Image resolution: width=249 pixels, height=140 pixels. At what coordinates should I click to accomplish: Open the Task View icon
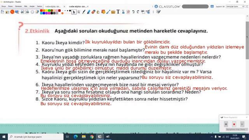[x=67, y=136]
